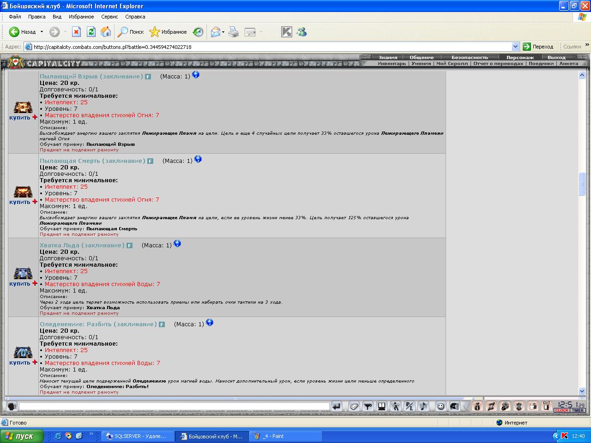Click the blue globe icon beside Пылающая Смерть
Viewport: 591px width, 443px height.
[x=198, y=159]
